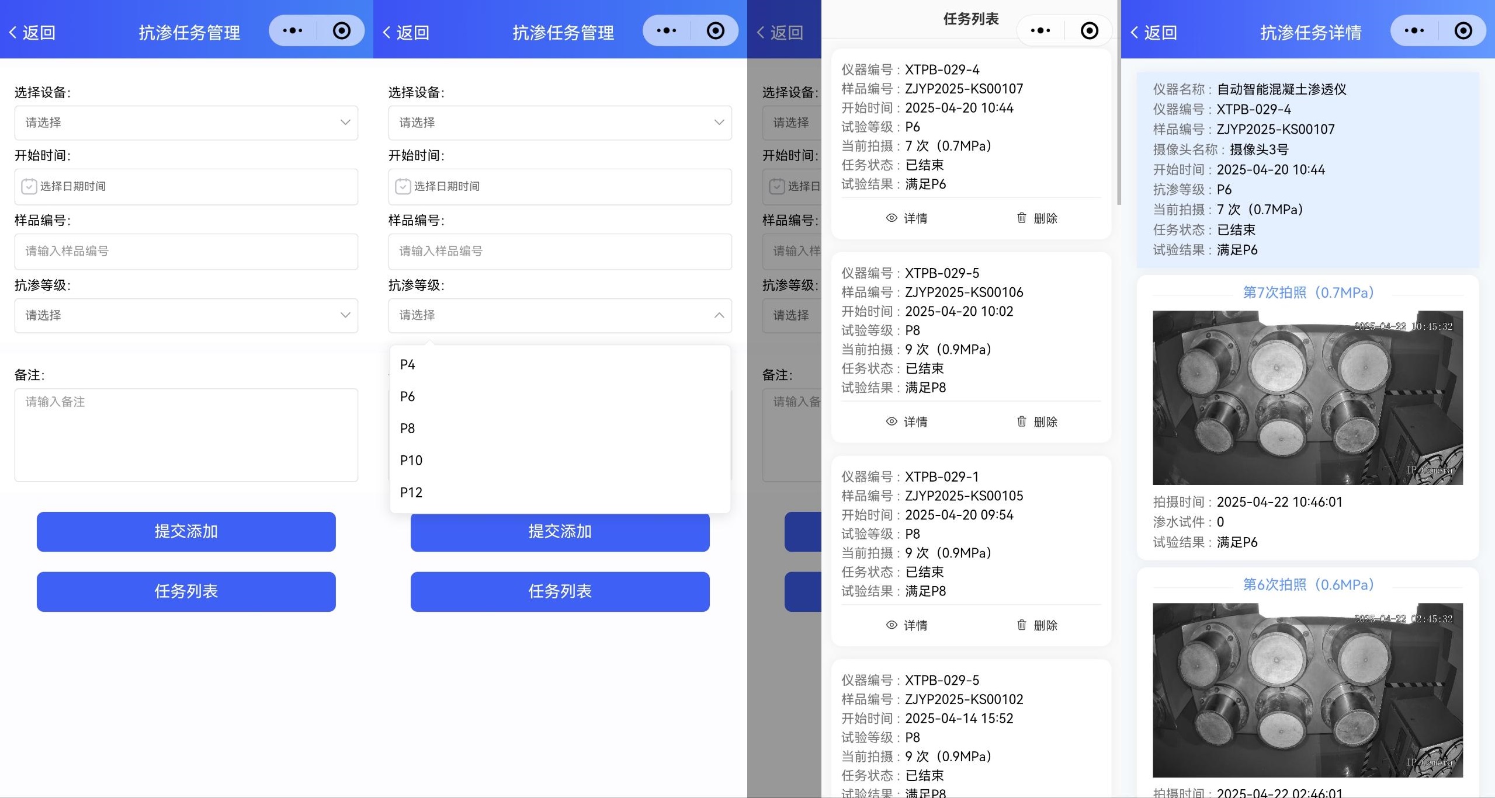Screen dimensions: 1495x798
Task: Select P6 from the permeability grade list
Action: tap(407, 396)
